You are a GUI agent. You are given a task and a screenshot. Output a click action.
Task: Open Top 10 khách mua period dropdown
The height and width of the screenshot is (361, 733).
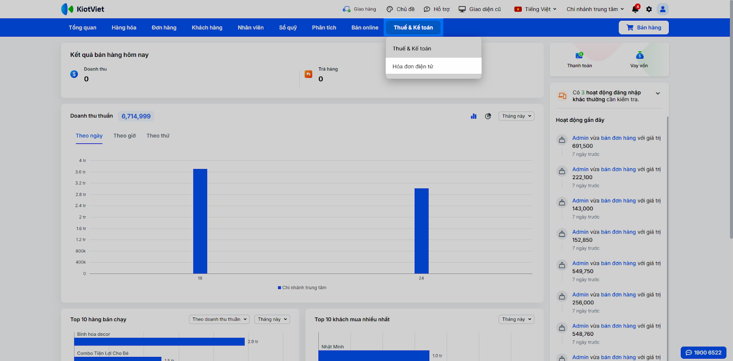(517, 319)
